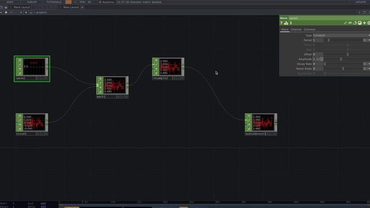
Task: Open the Period units dropdown
Action: [x=366, y=40]
